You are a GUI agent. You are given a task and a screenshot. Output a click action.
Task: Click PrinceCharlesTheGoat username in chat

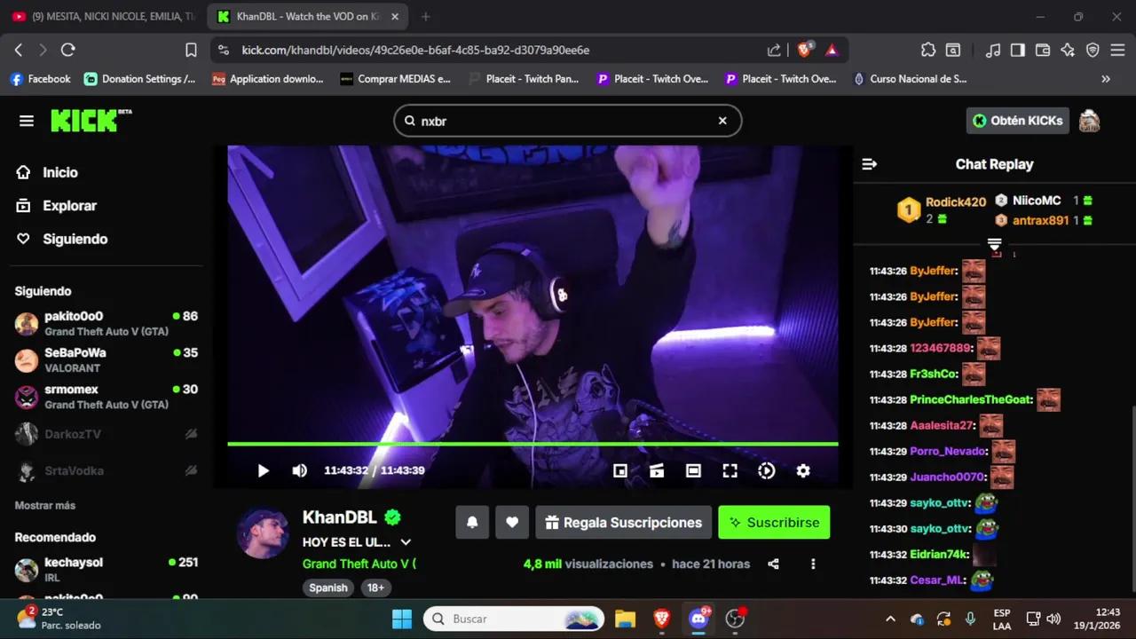point(971,399)
